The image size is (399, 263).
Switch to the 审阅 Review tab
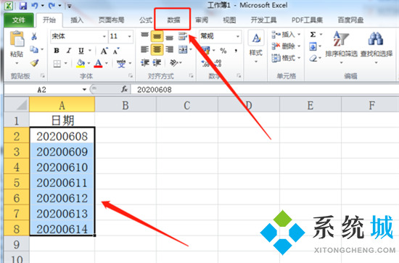202,20
